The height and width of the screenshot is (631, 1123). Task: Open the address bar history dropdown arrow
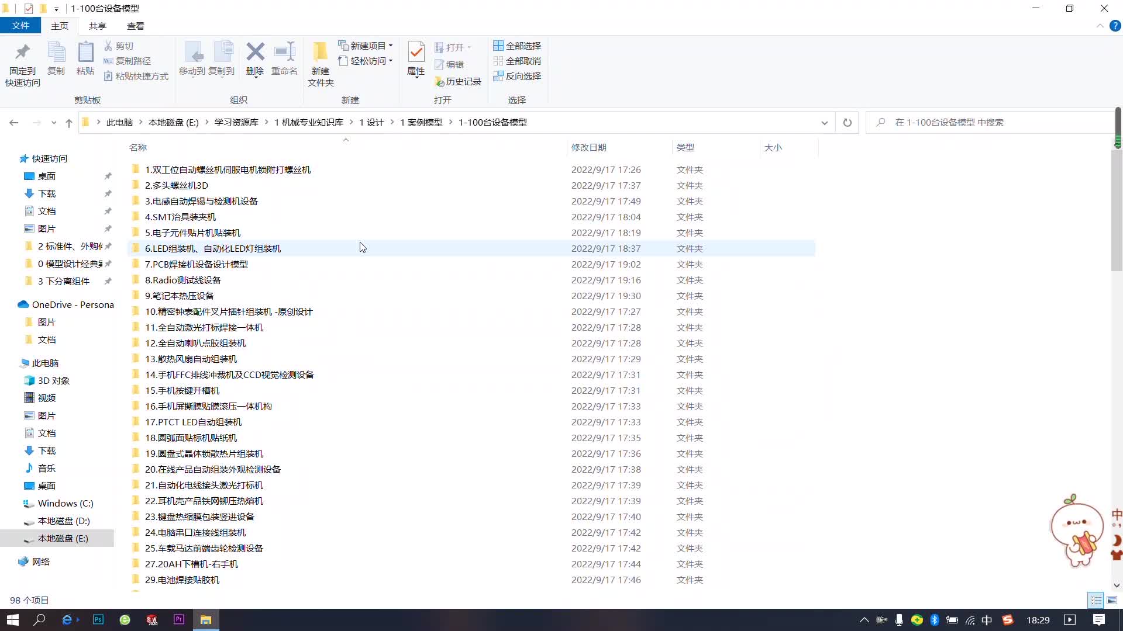824,123
